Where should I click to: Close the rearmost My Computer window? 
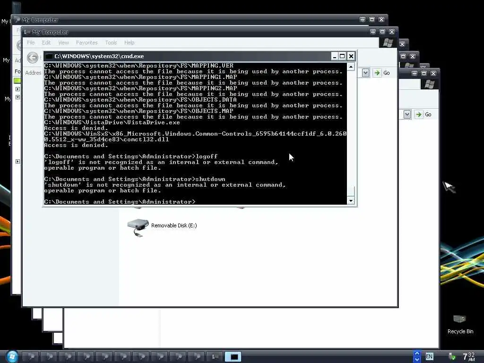[381, 19]
